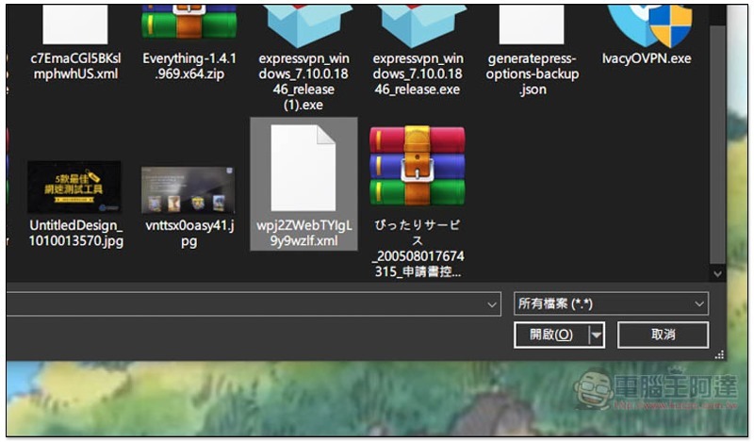Click the dialog resize grip corner
754x442 pixels.
point(719,355)
